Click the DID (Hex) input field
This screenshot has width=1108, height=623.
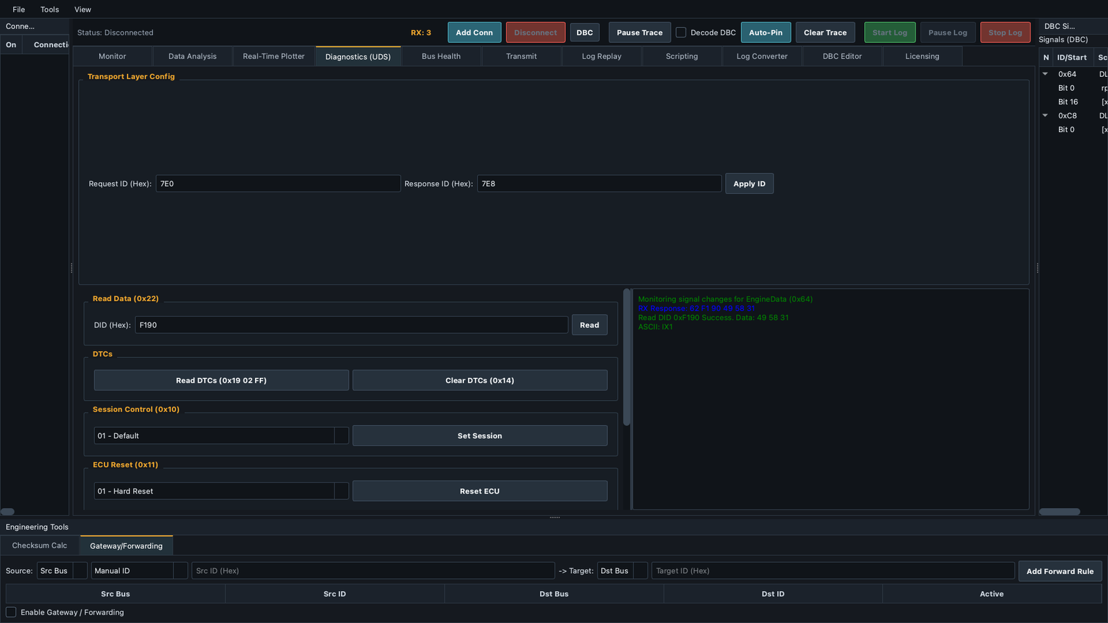click(x=352, y=325)
